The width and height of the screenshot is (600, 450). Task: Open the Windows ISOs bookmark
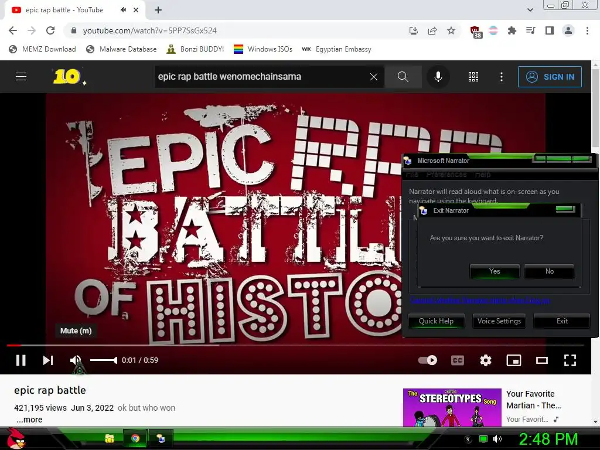(x=263, y=49)
